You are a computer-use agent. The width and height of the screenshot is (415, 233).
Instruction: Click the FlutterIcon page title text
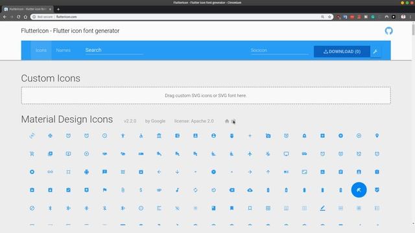coord(70,30)
